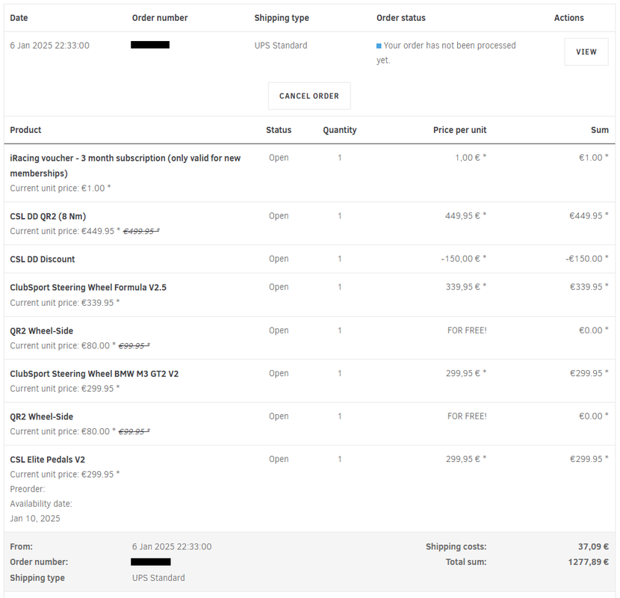
Task: Click the Open status of CSL DD Discount
Action: 279,259
